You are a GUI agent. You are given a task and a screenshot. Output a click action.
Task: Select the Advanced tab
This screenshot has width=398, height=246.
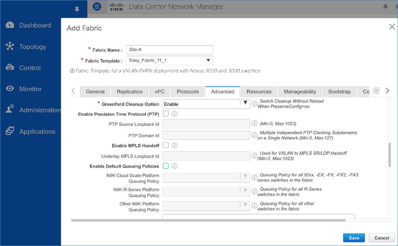click(223, 92)
